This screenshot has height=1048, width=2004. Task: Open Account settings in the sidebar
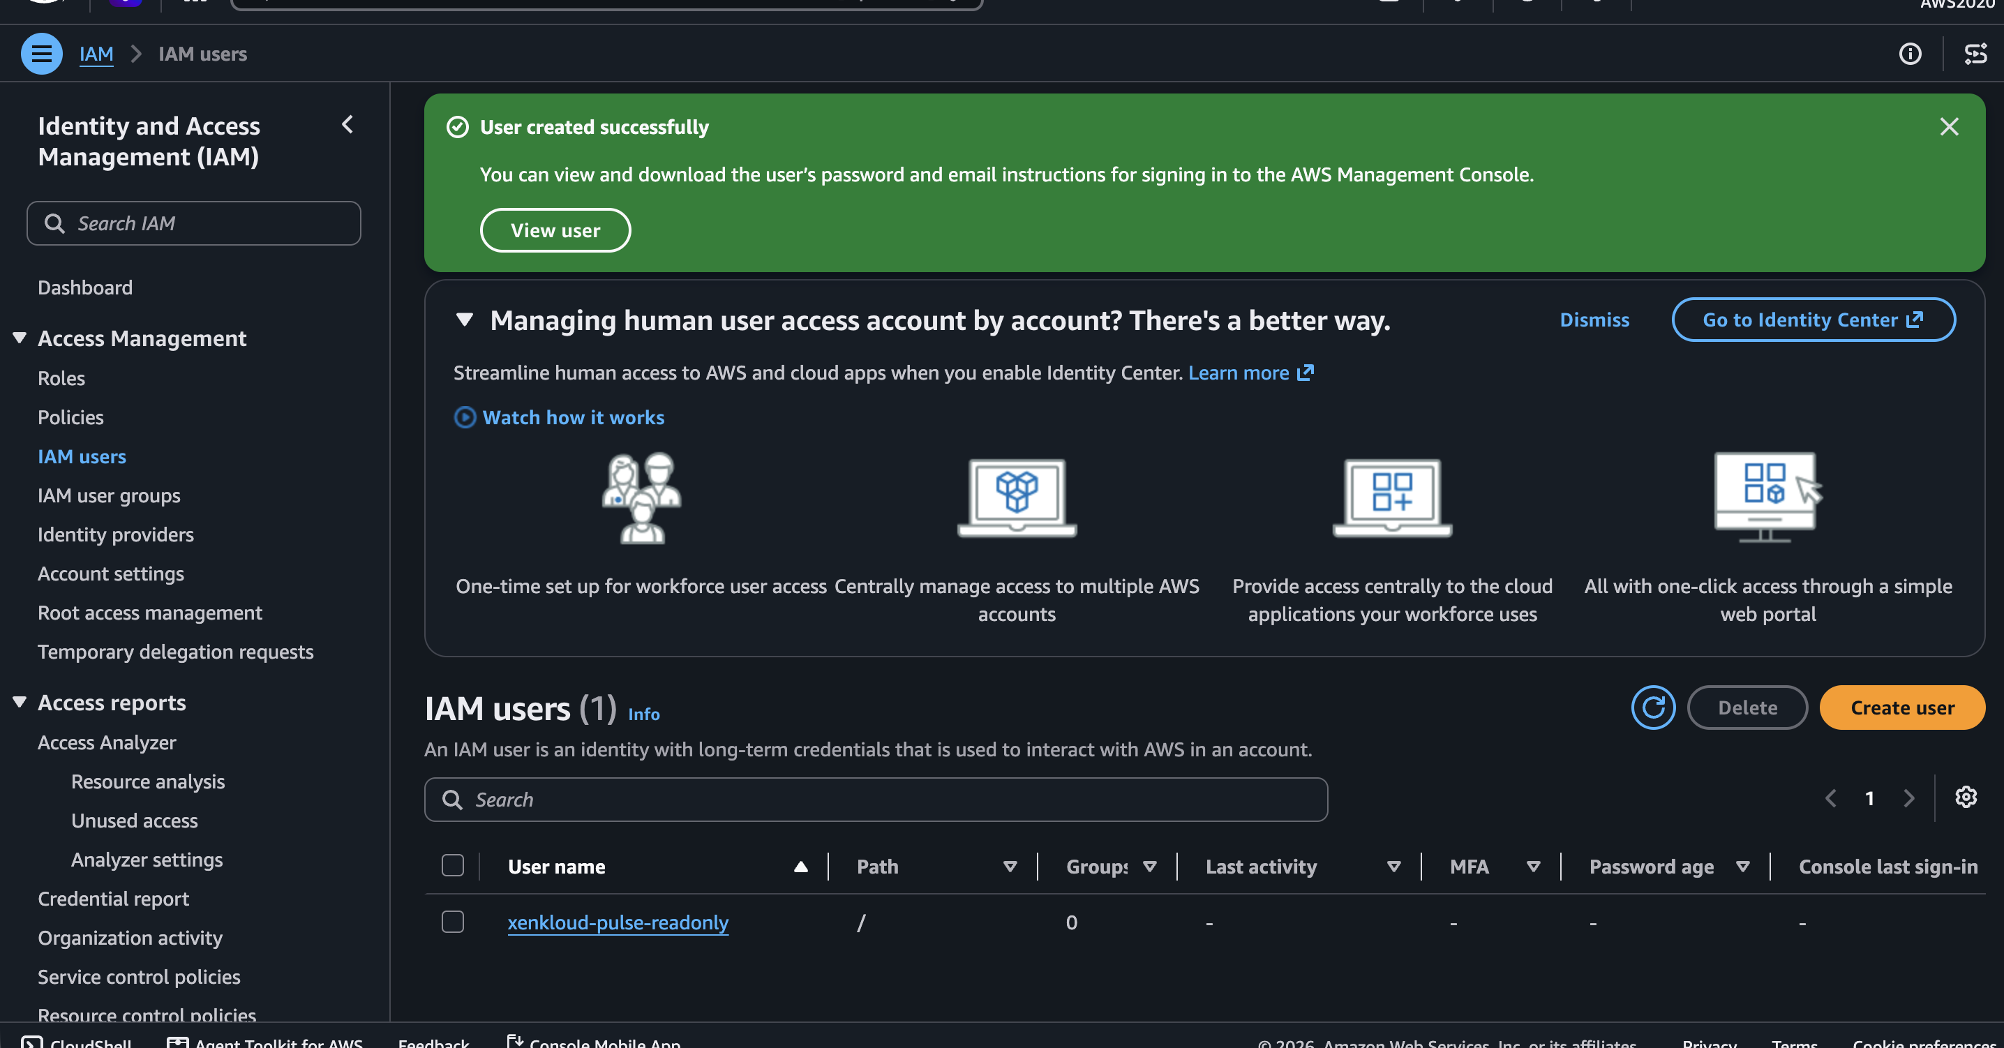tap(110, 574)
